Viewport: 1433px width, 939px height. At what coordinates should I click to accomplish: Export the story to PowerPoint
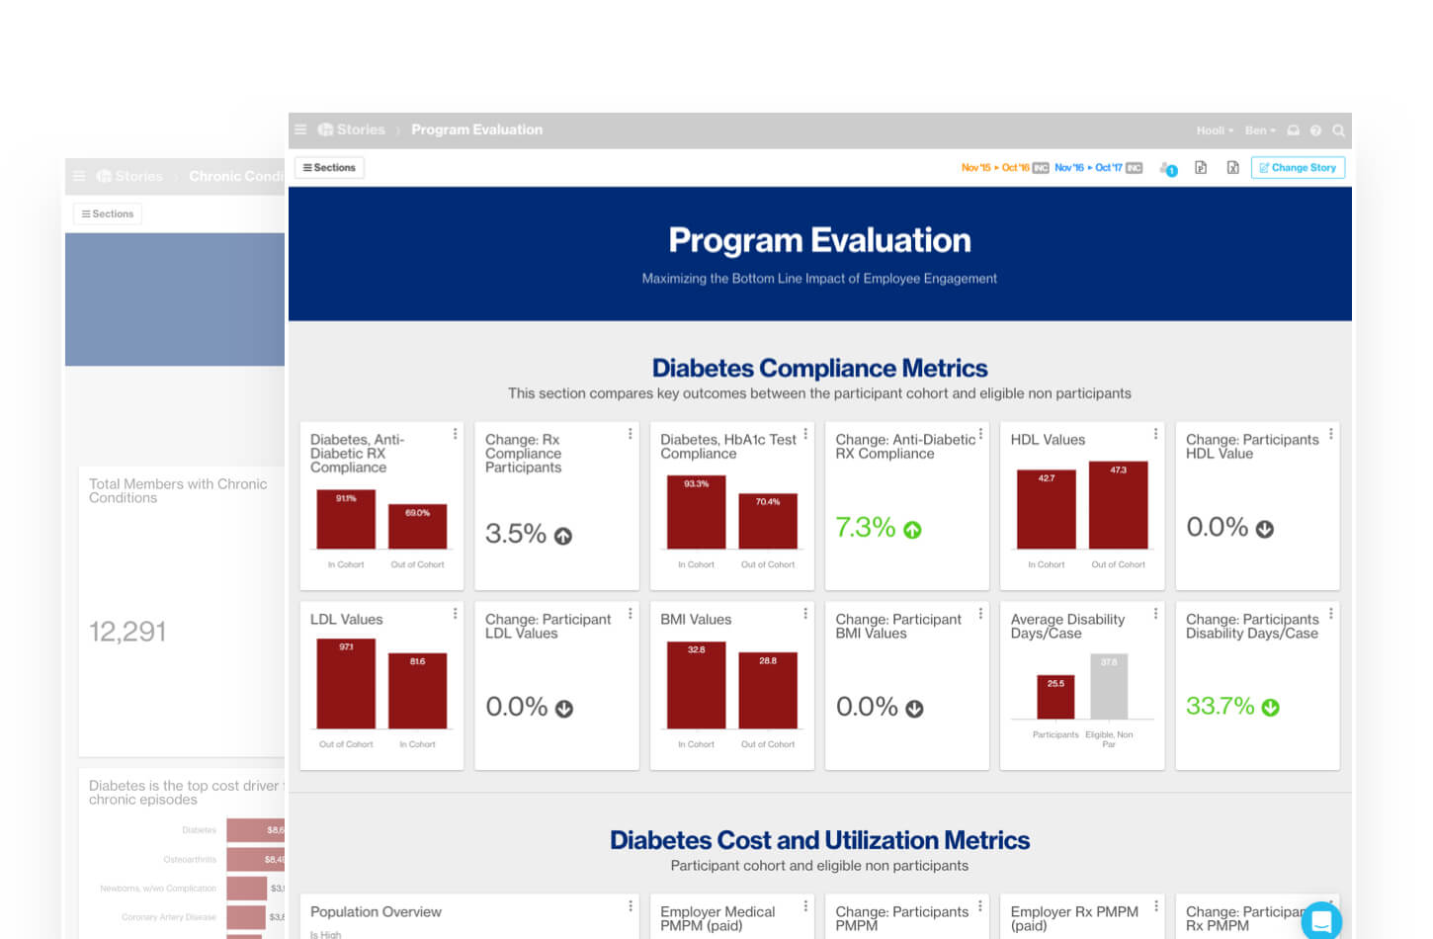tap(1200, 167)
